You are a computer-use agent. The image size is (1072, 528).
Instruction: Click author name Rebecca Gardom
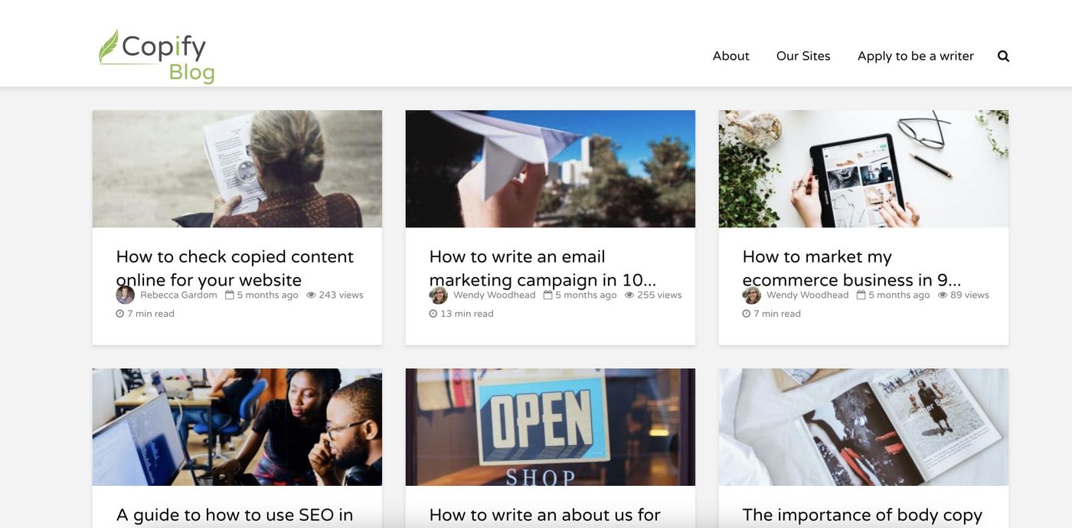[178, 295]
